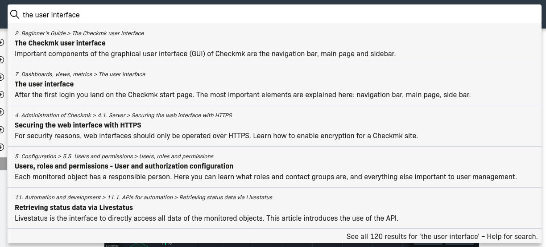Select the '5. Configuration > 5.5. Users and permissions' breadcrumb
This screenshot has height=247, width=546.
[74, 156]
